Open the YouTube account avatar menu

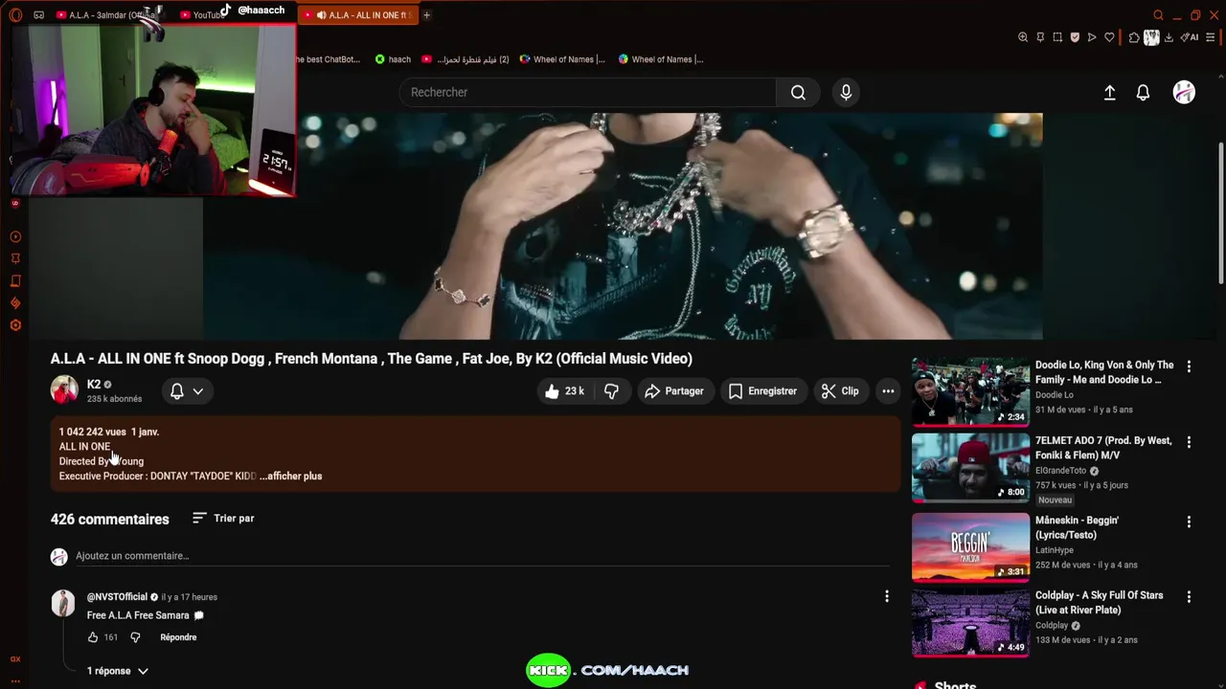click(1184, 92)
